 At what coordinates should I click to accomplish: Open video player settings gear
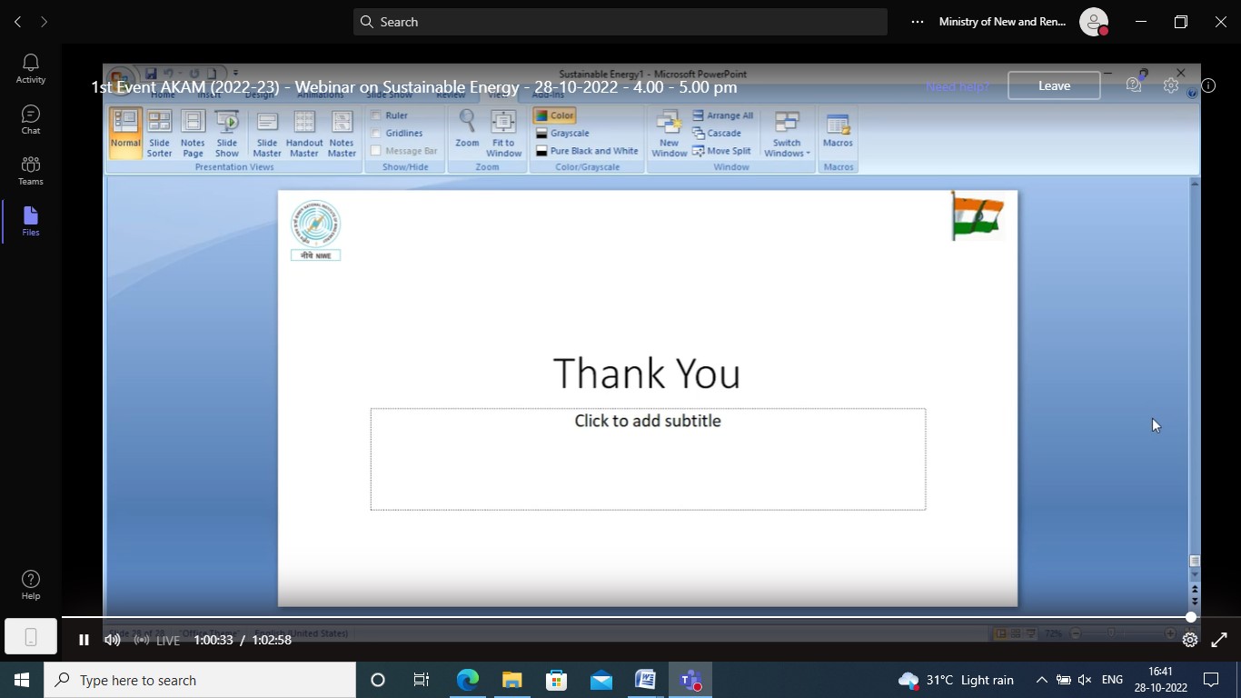pyautogui.click(x=1190, y=640)
